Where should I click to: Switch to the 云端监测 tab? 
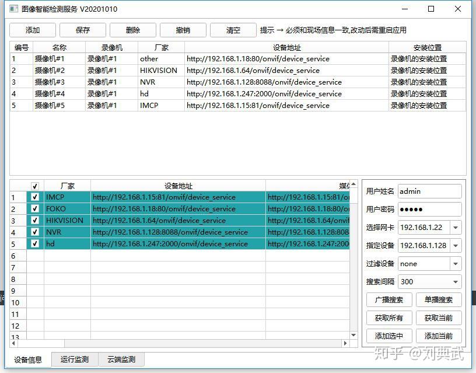[x=121, y=360]
